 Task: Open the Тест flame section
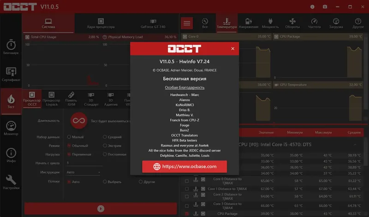pos(11,101)
